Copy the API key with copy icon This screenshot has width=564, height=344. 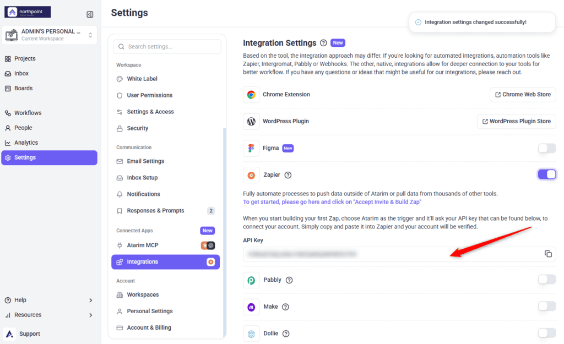click(x=548, y=254)
